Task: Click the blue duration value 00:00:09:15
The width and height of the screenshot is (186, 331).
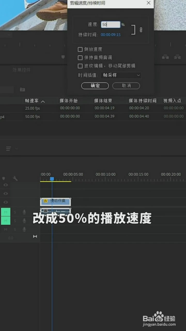Action: tap(111, 35)
